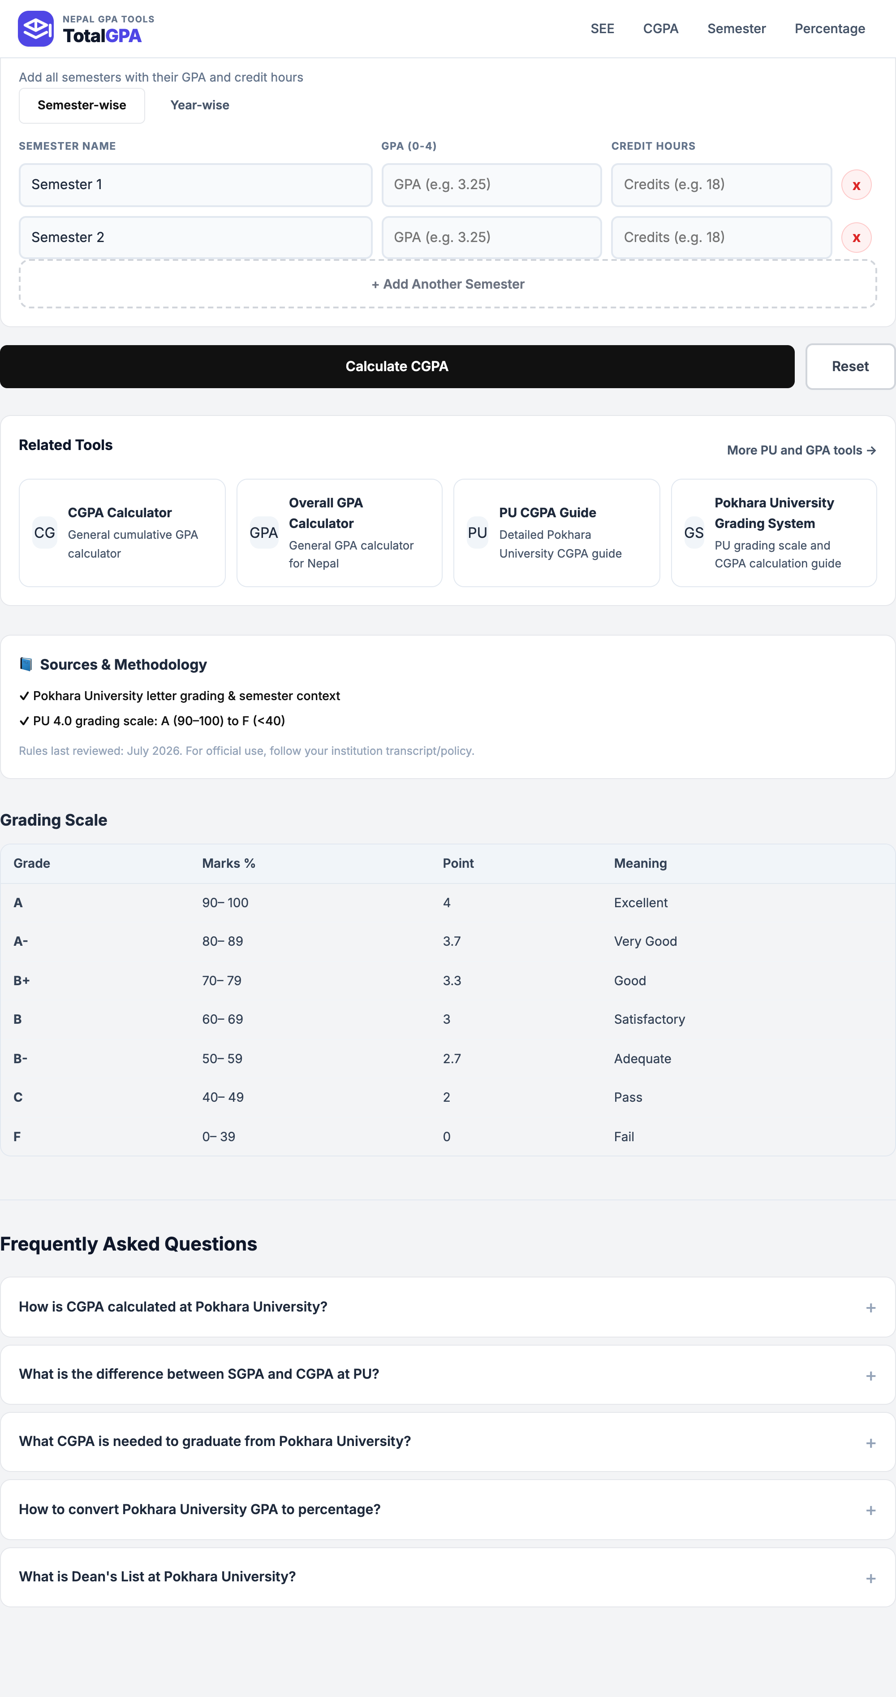Add another semester row
The width and height of the screenshot is (896, 1697).
pos(448,284)
